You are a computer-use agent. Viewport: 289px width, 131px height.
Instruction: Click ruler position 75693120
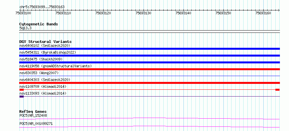tap(103, 13)
